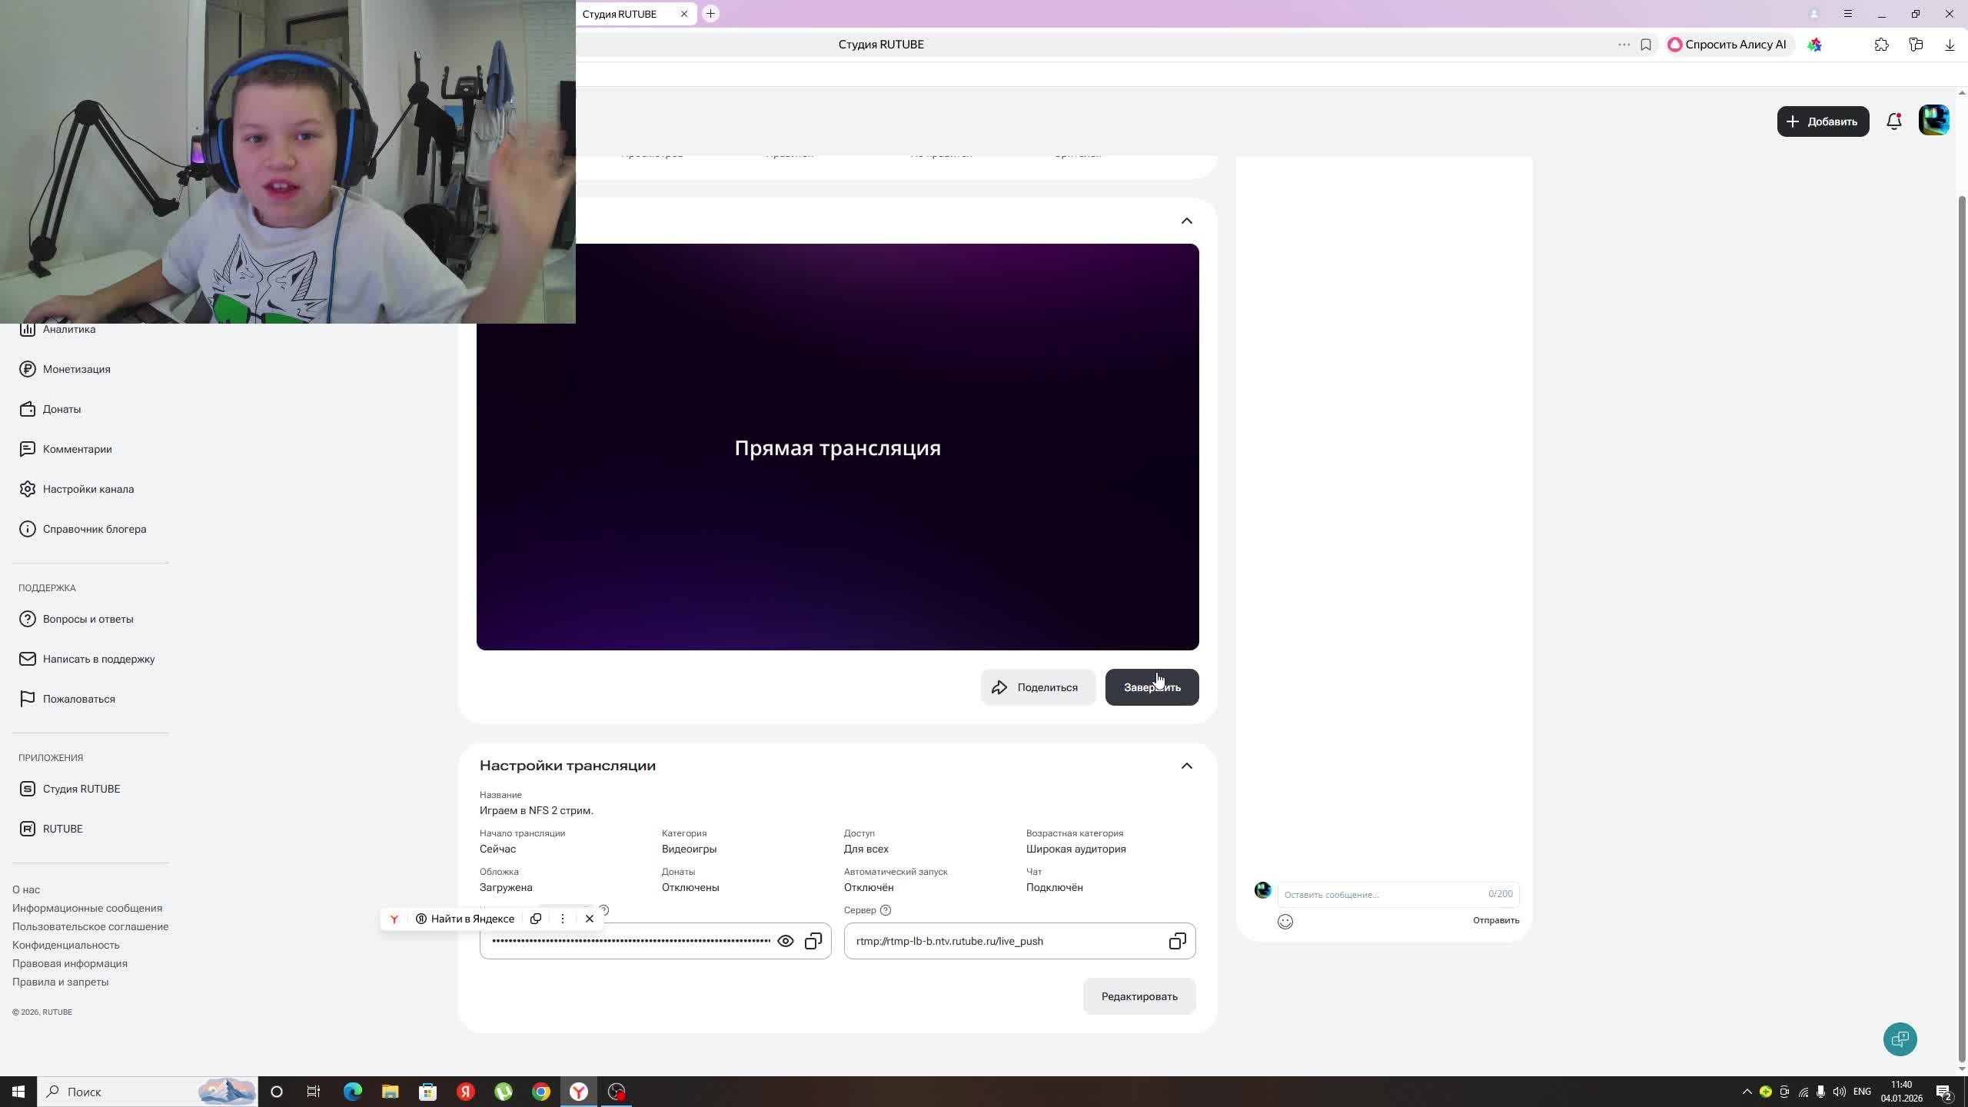The image size is (1968, 1107).
Task: Close the Найти в Яндексе popup
Action: pos(590,919)
